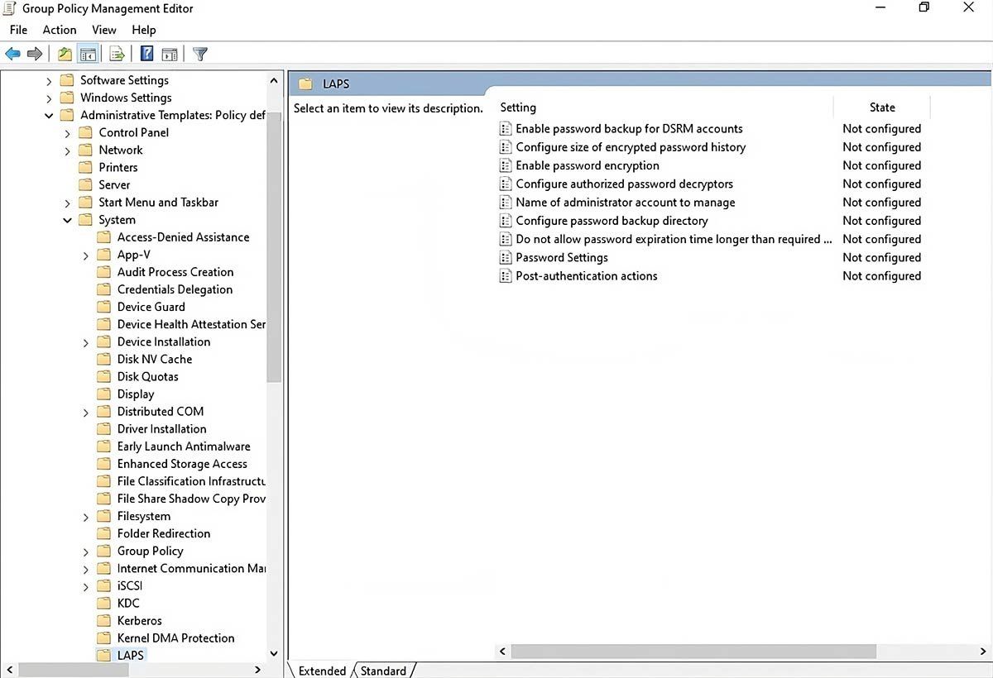Select Enable password backup for DSRM accounts
The image size is (993, 678).
pos(628,128)
